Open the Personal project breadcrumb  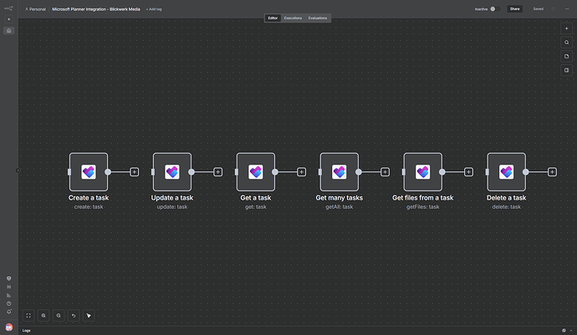36,9
